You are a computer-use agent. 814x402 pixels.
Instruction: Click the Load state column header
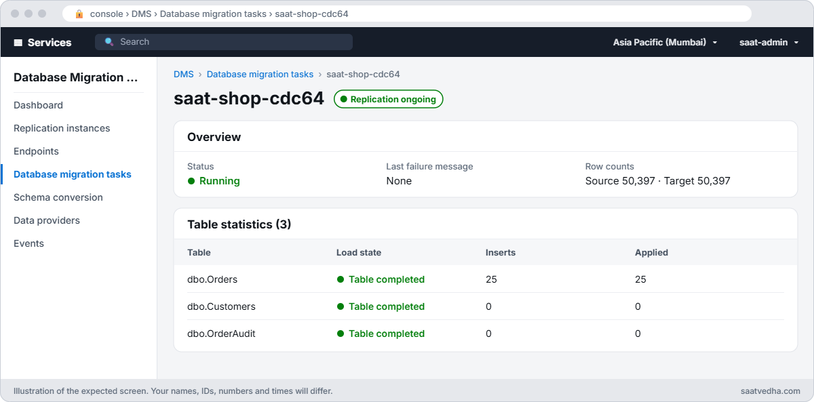(x=359, y=252)
